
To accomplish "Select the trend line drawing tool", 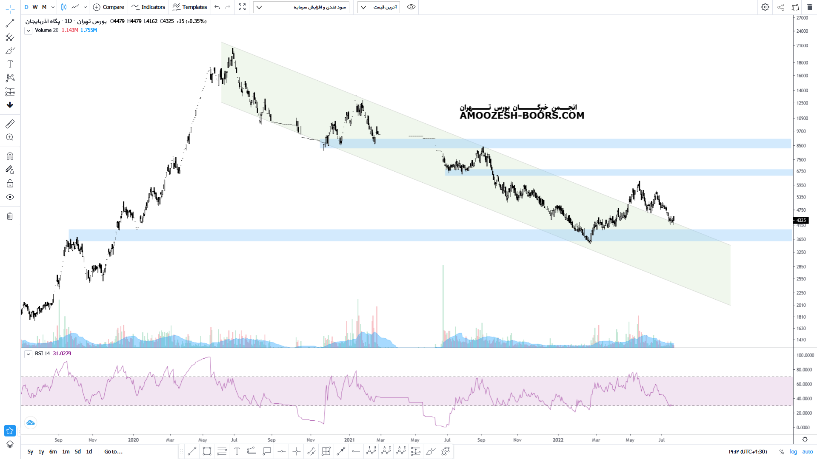I will tap(10, 23).
